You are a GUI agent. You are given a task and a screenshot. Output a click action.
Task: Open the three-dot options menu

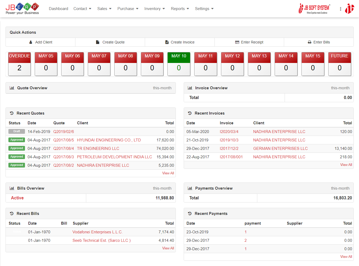point(341,9)
